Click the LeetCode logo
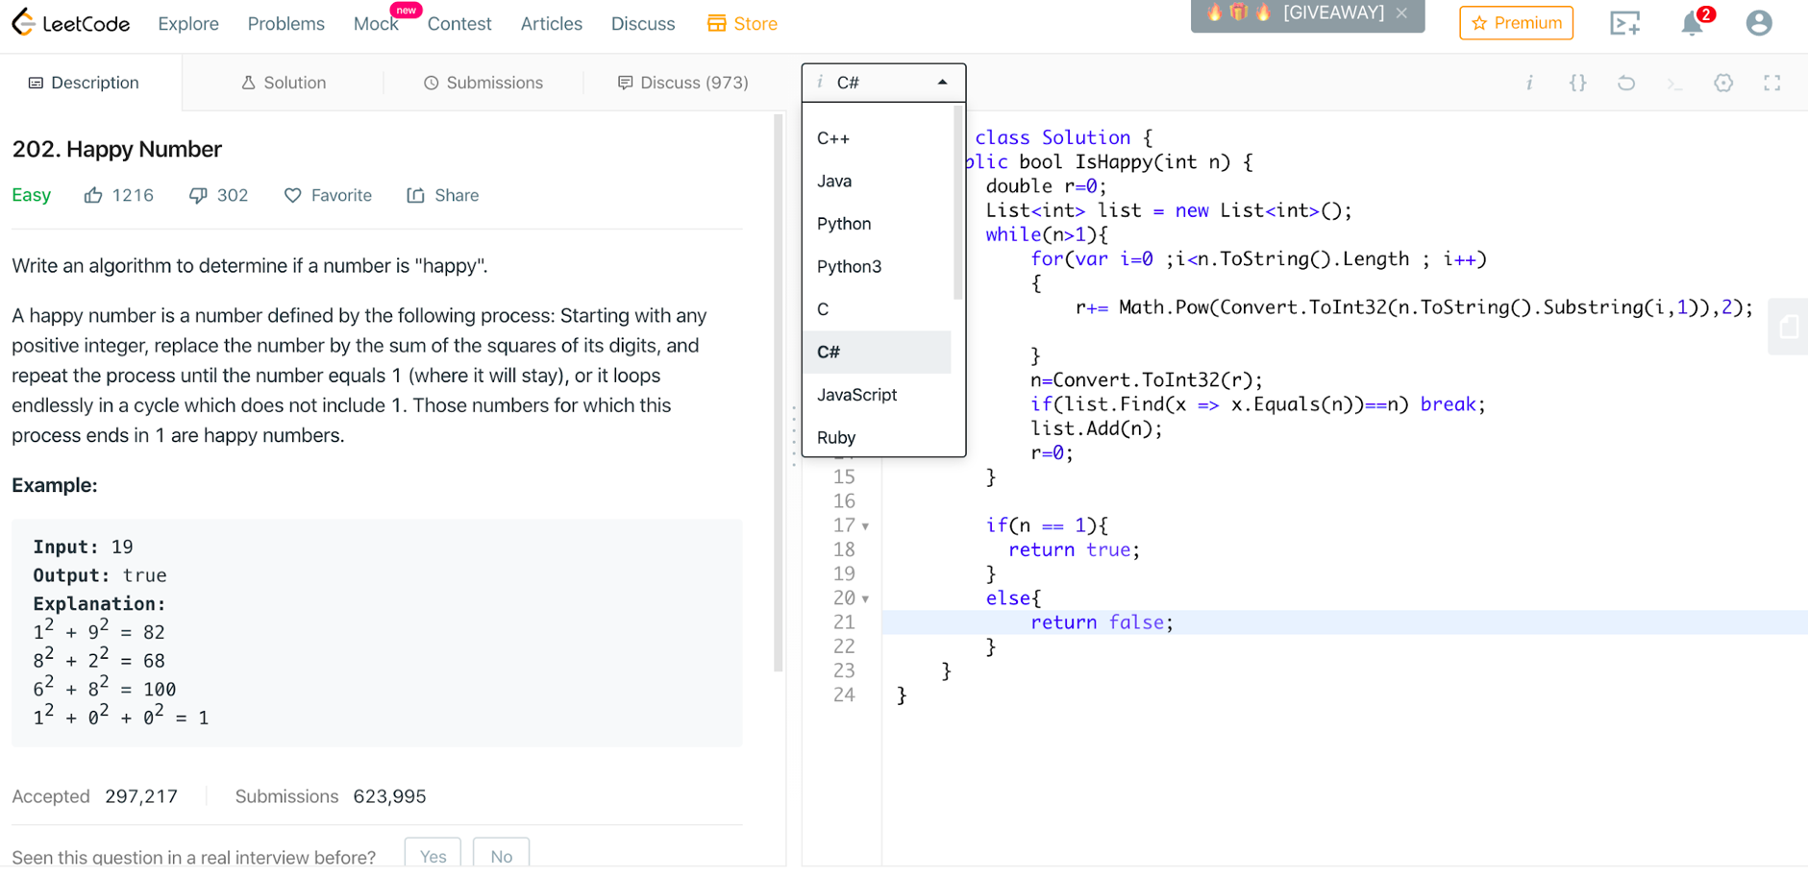 click(x=71, y=23)
